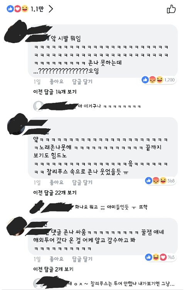This screenshot has height=290, width=185.
Task: Tap 좋아요 under the third comment
Action: click(x=56, y=259)
